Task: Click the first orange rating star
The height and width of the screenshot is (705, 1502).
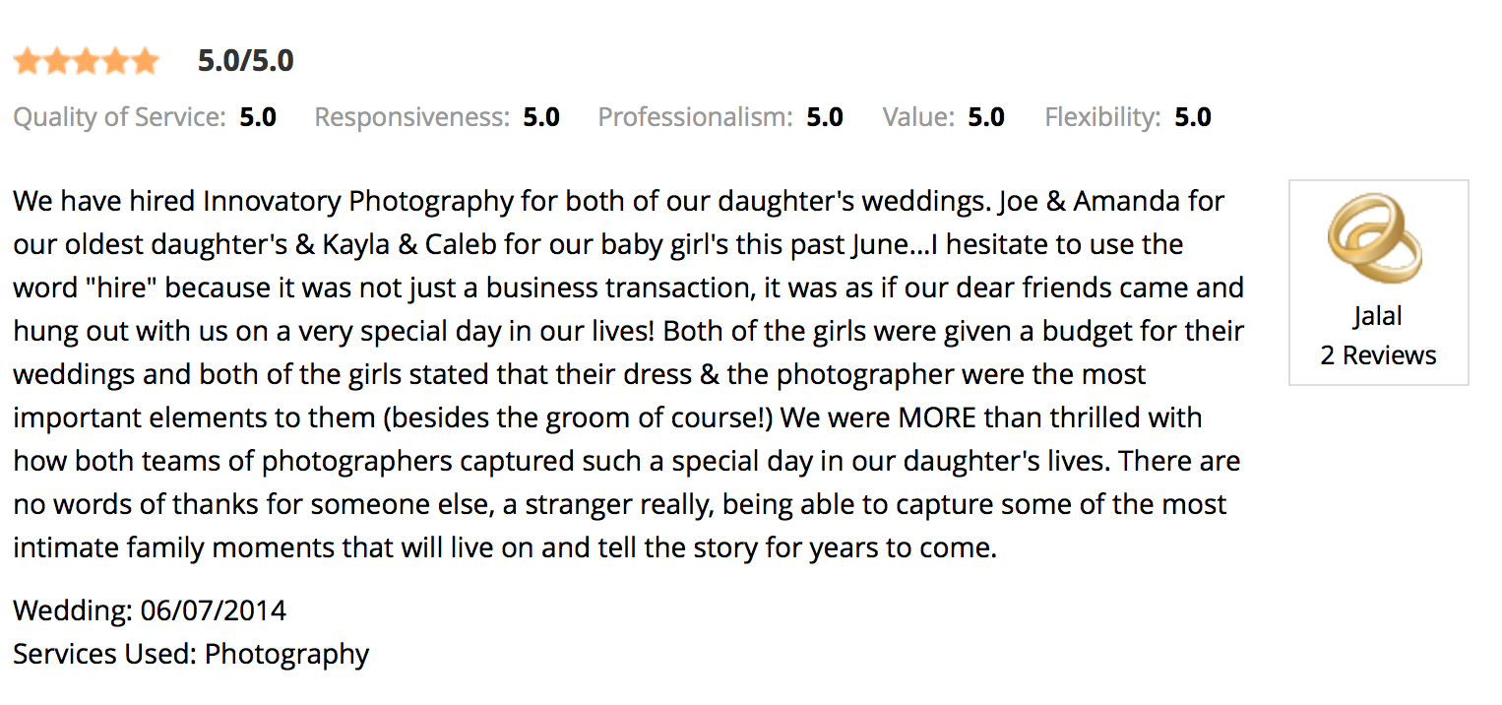Action: (x=27, y=62)
